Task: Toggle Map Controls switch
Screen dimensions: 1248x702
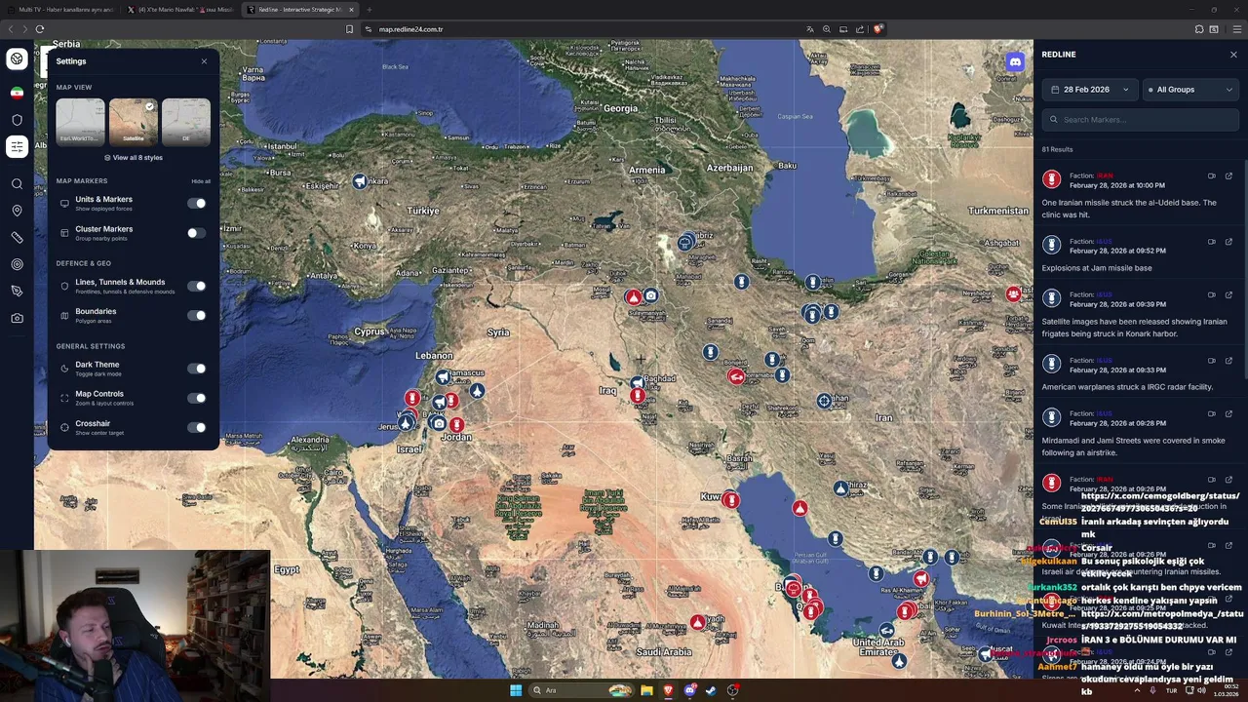Action: tap(197, 398)
